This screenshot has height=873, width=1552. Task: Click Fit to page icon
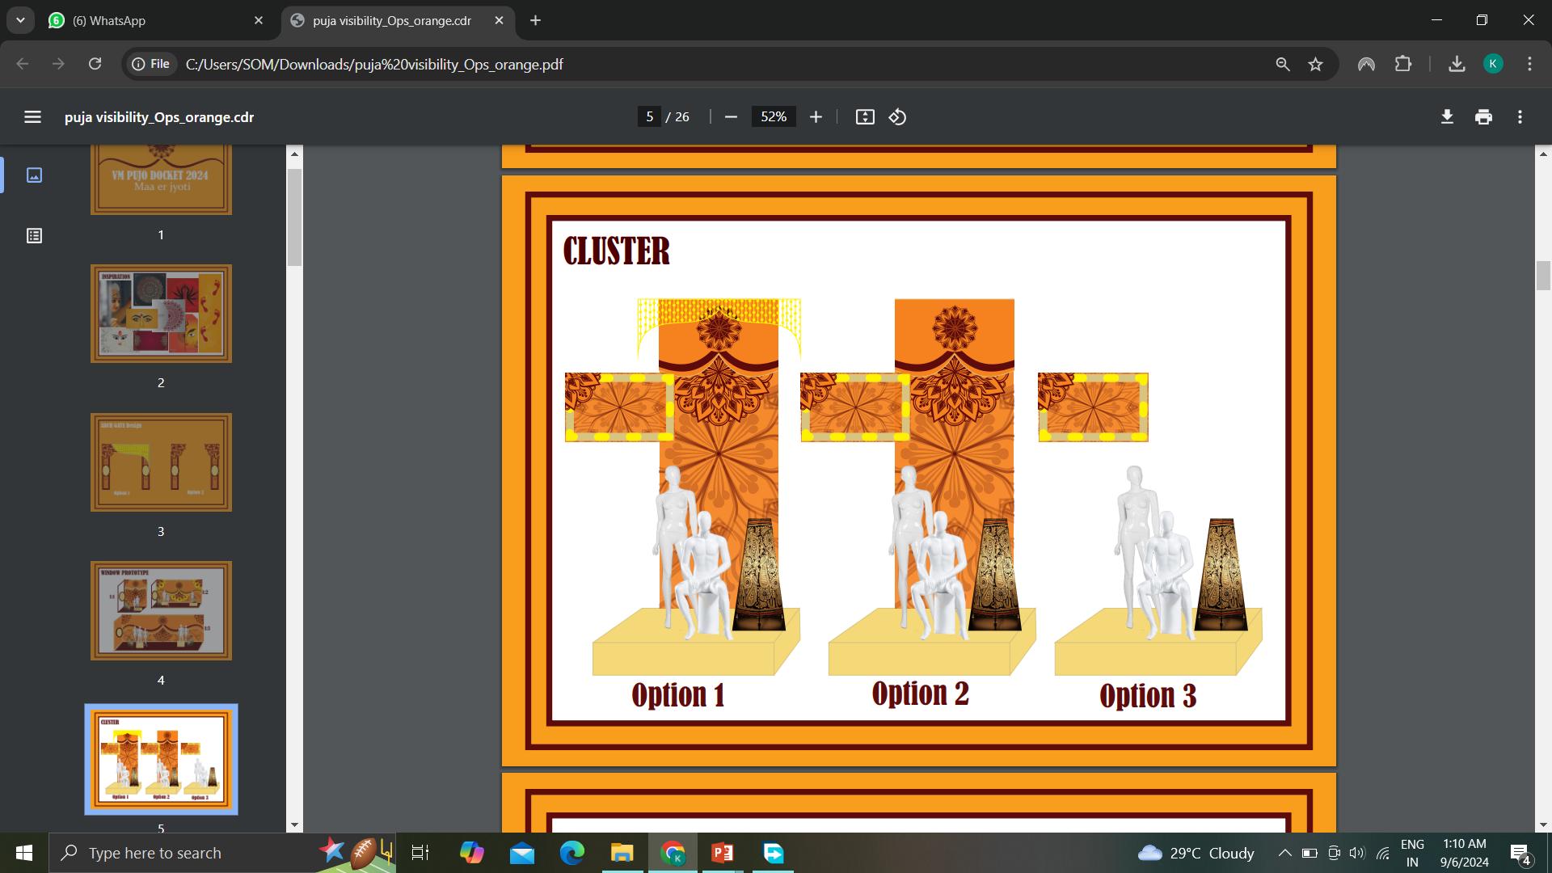865,117
